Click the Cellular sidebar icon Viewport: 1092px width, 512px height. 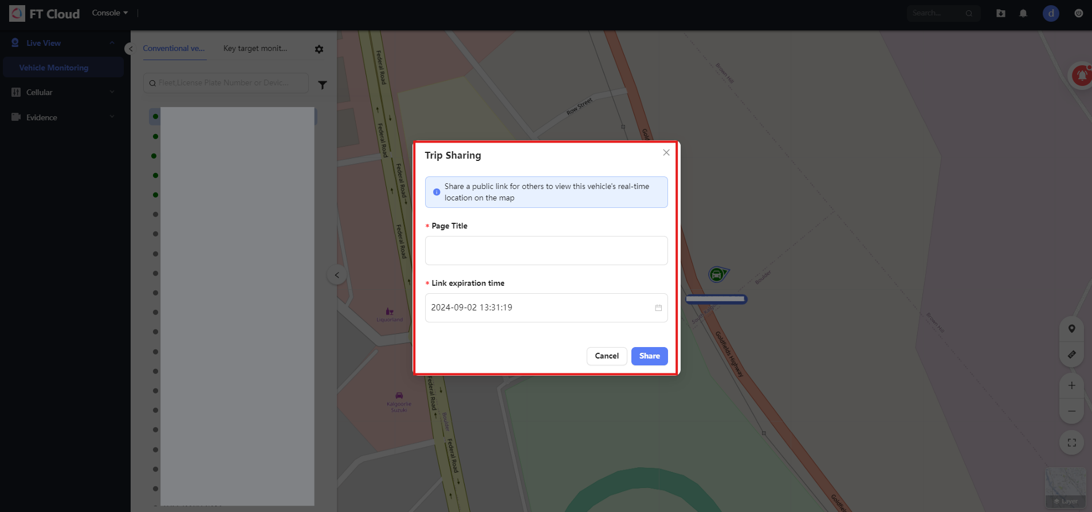point(16,92)
